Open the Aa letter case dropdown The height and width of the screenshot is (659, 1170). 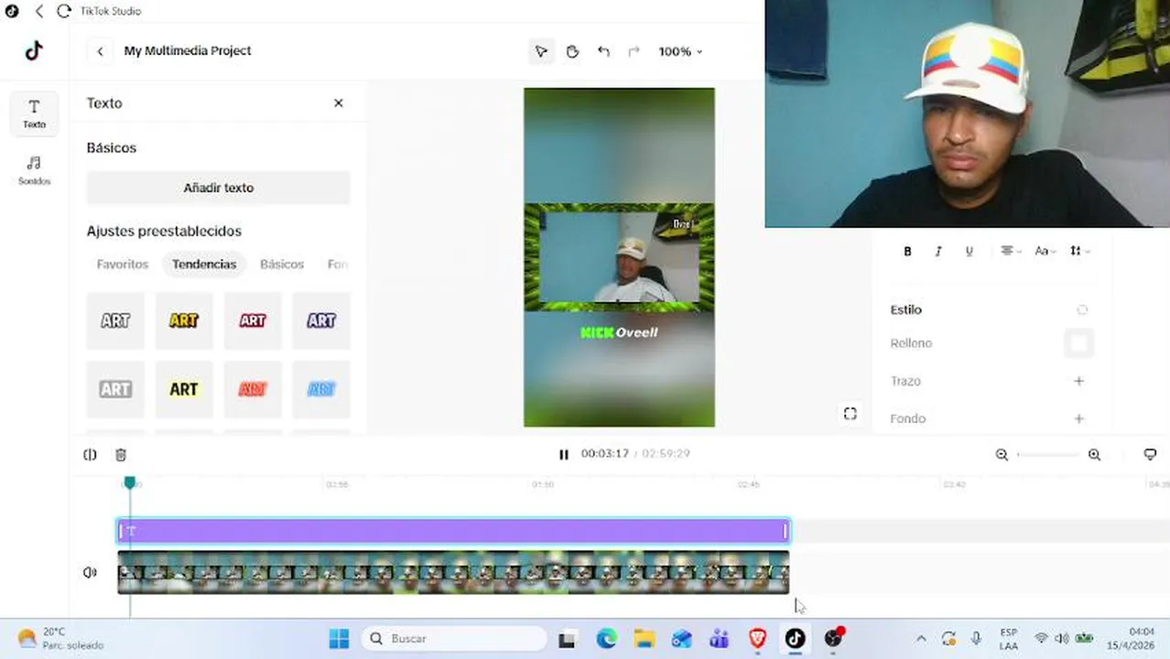pos(1045,251)
